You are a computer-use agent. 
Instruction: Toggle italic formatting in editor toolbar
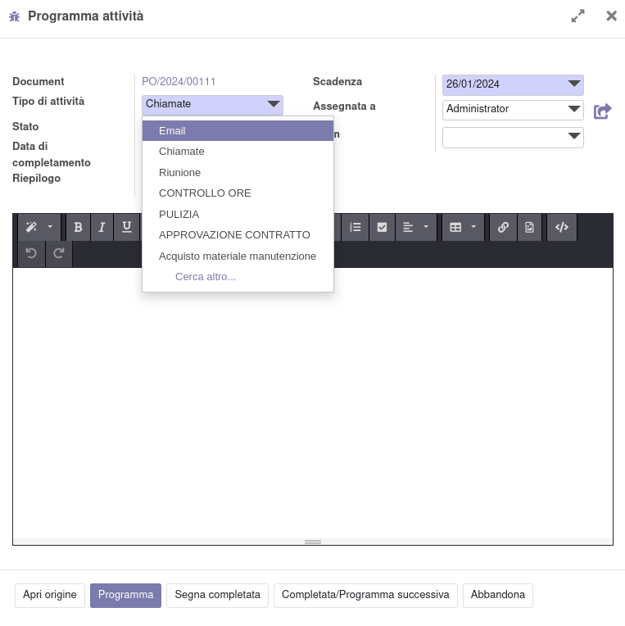pyautogui.click(x=102, y=228)
